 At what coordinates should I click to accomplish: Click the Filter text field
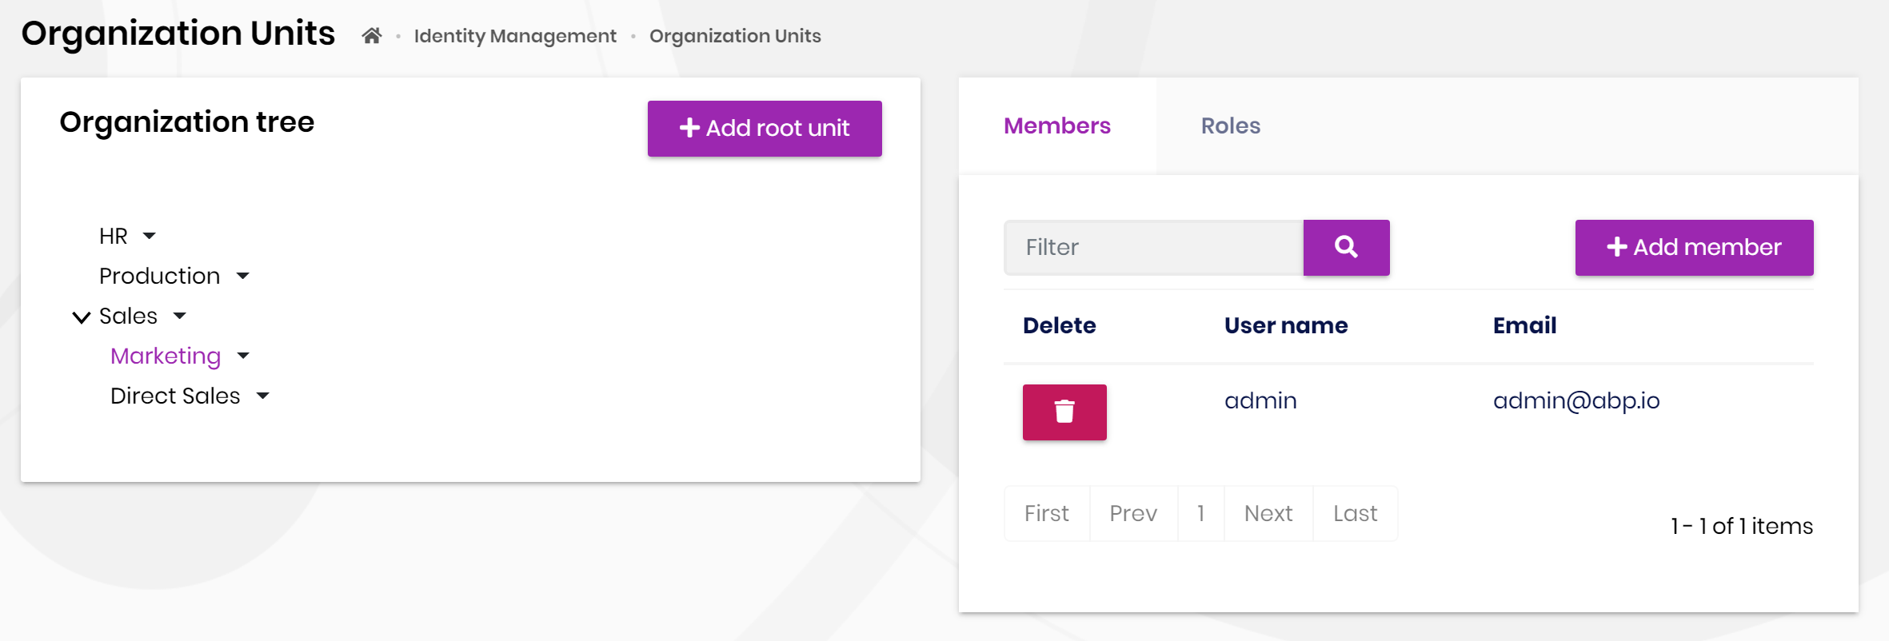tap(1153, 248)
